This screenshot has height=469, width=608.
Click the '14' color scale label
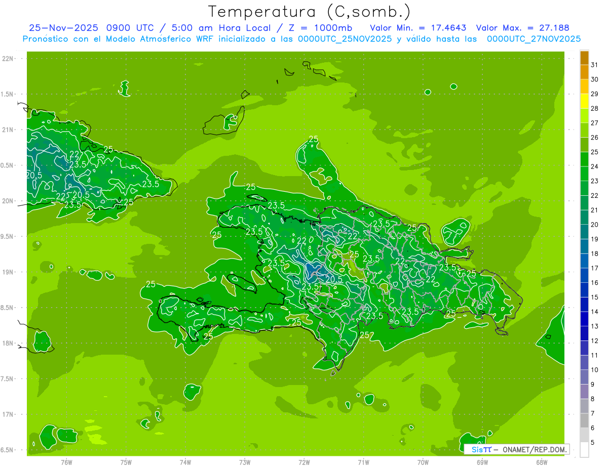pos(595,312)
